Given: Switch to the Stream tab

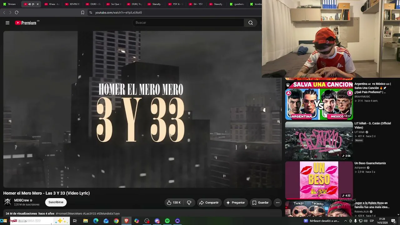Looking at the screenshot, I should click(10, 4).
